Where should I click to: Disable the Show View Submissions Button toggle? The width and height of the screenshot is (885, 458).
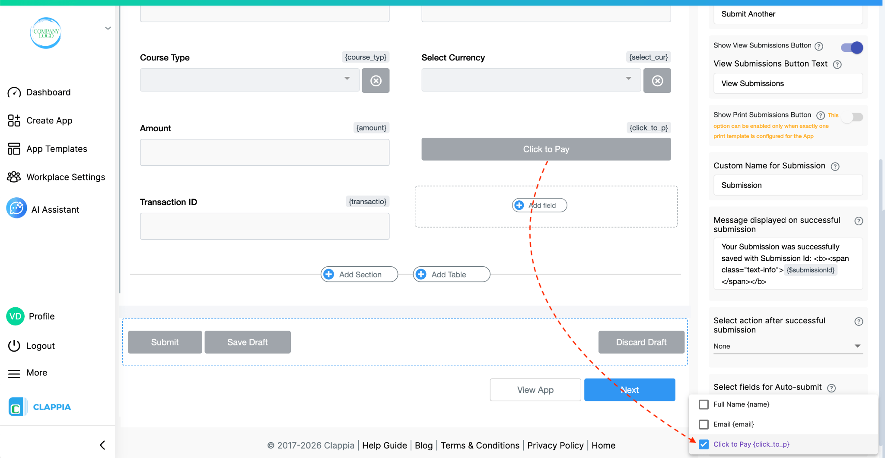851,47
